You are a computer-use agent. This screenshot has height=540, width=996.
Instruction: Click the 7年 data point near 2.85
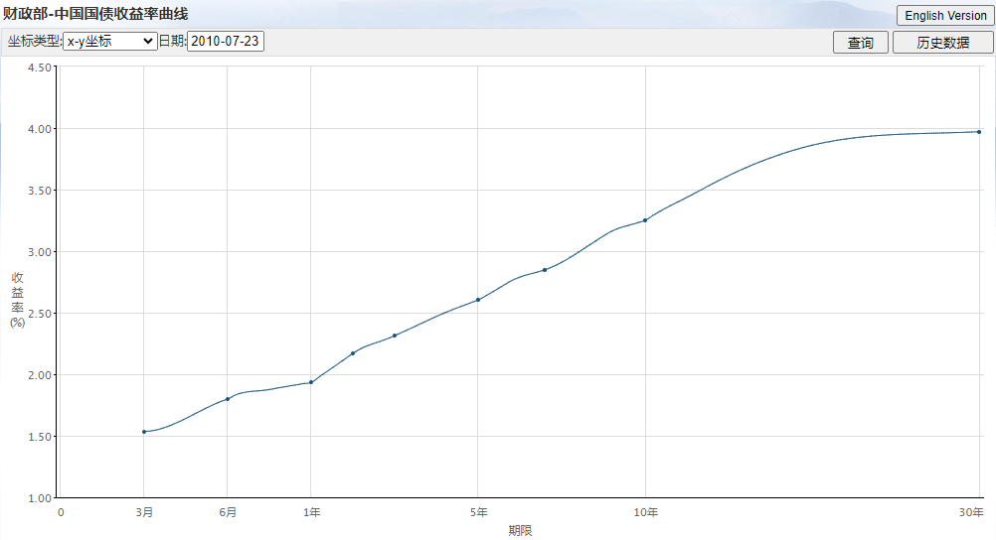coord(545,270)
